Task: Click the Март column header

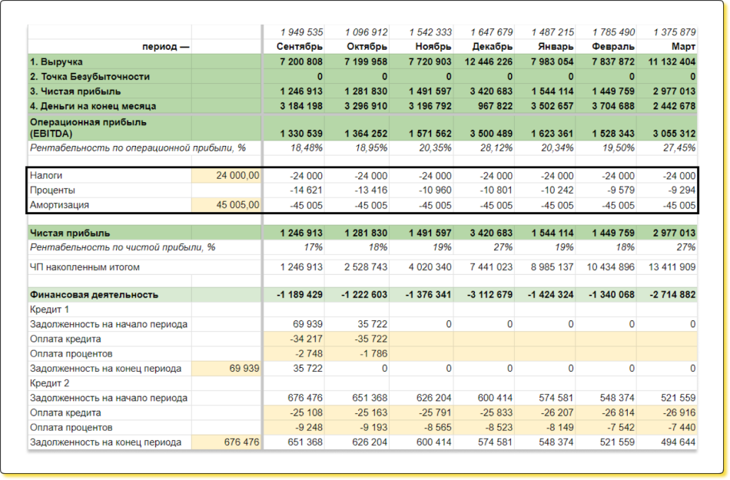Action: point(684,47)
